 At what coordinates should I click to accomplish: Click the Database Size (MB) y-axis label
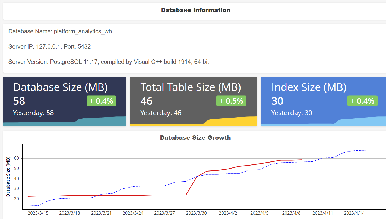[x=8, y=176]
